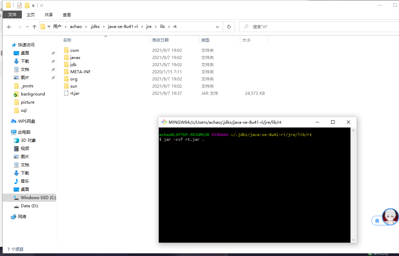Open Quick Access toolbar customize dropdown
The width and height of the screenshot is (399, 256).
coord(33,5)
